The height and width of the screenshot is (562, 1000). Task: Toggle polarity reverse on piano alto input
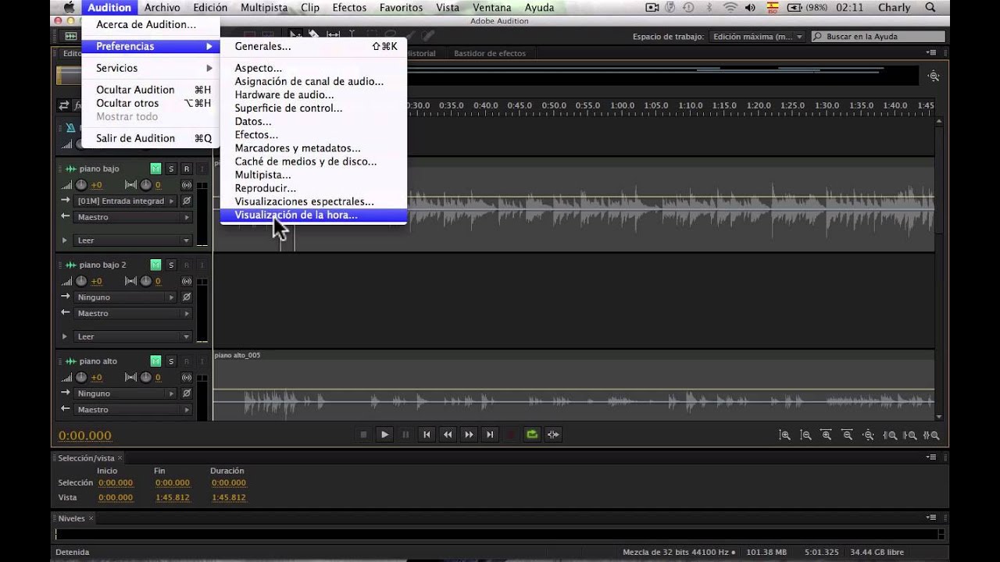(187, 393)
